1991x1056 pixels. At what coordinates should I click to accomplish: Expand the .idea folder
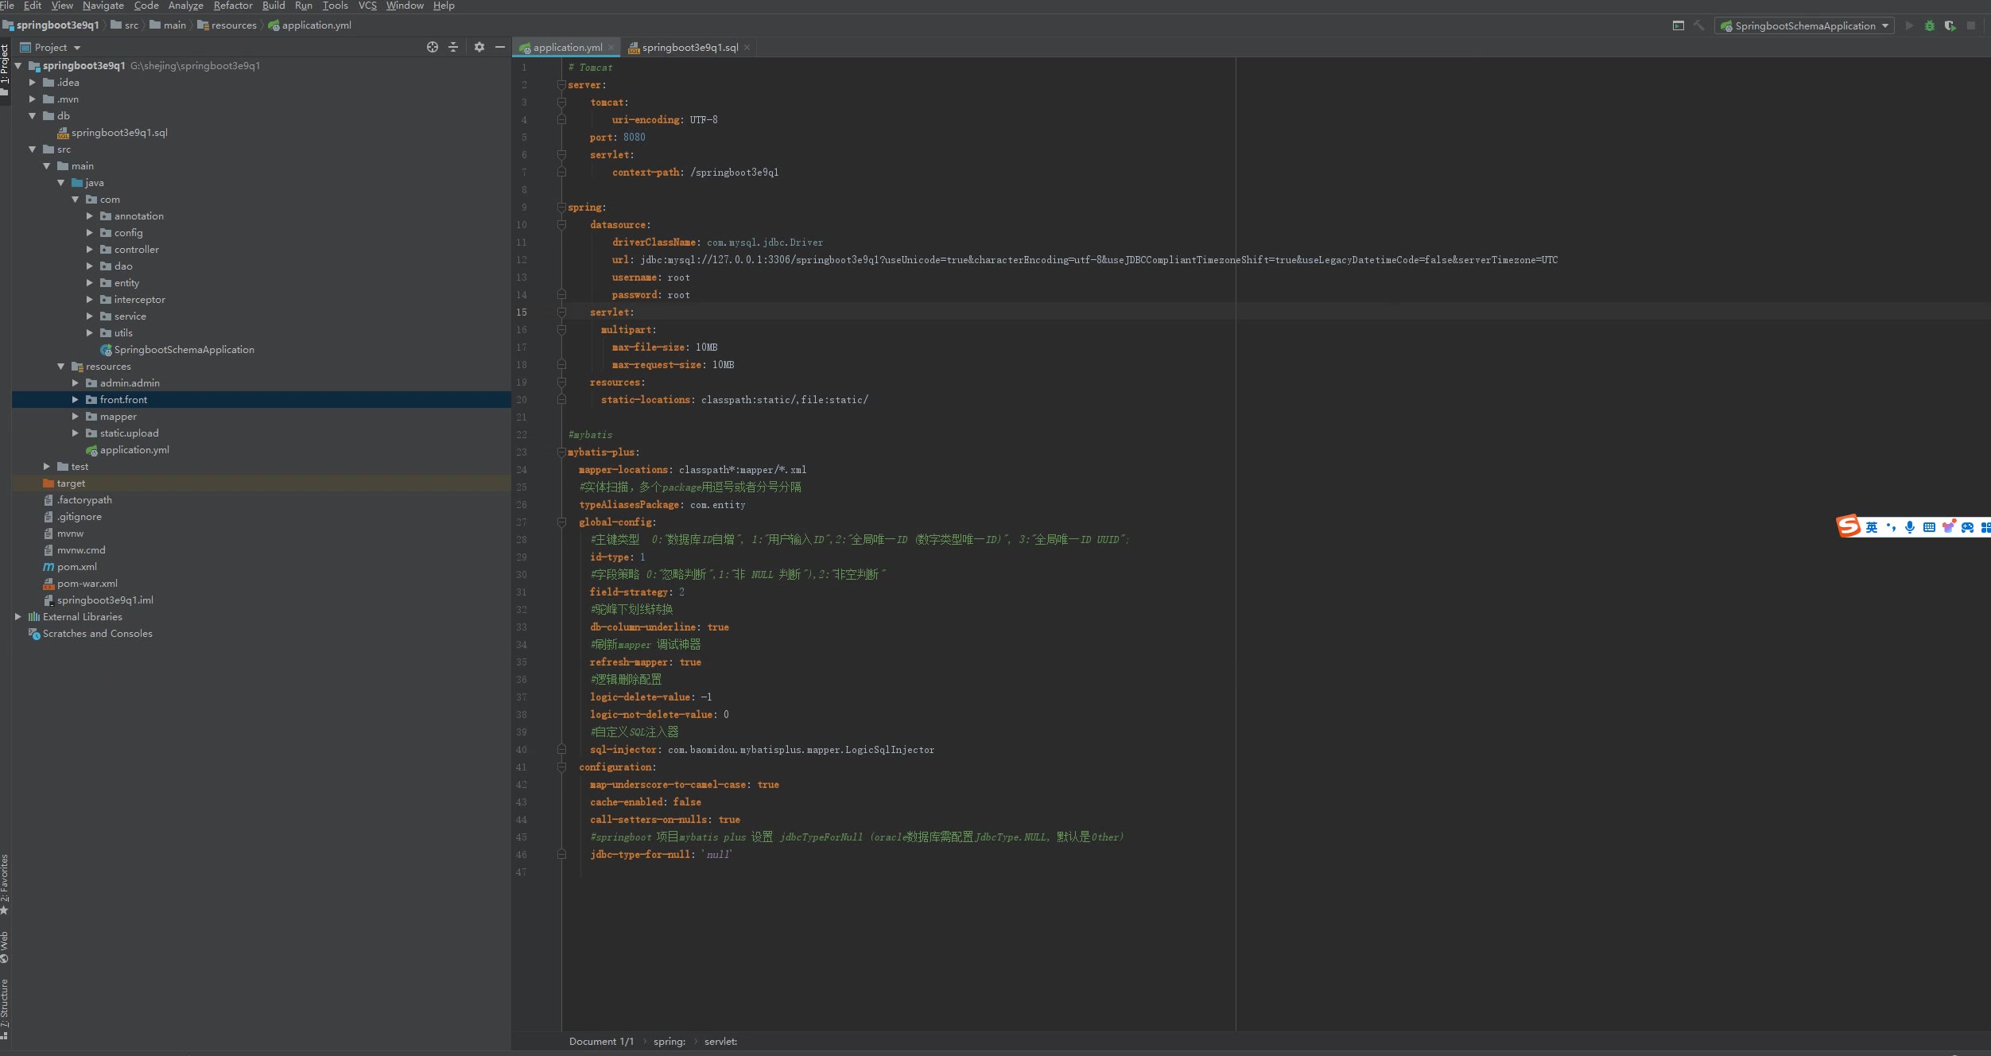pyautogui.click(x=33, y=82)
